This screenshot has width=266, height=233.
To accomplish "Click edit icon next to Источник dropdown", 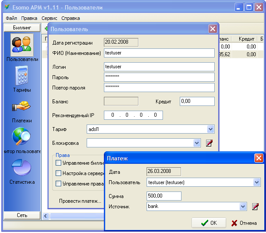I will (x=255, y=207).
